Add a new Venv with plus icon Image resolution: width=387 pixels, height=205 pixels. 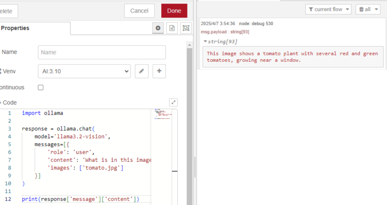[x=159, y=71]
